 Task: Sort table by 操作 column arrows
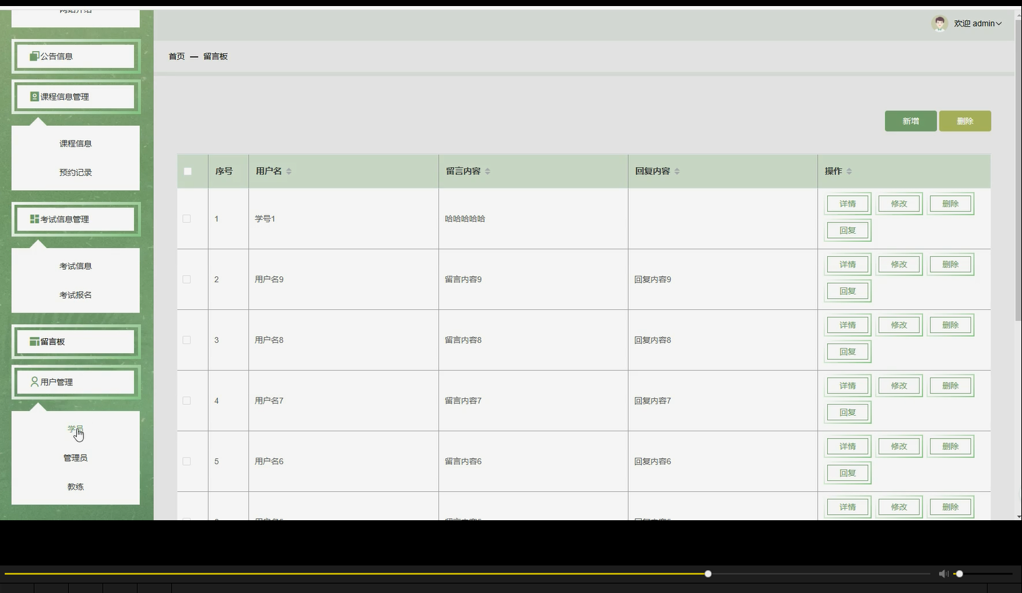[x=849, y=171]
